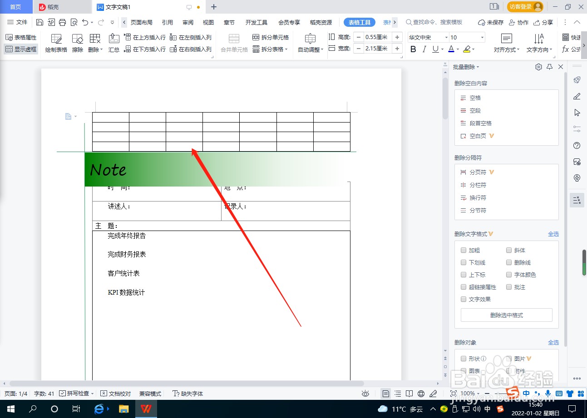This screenshot has height=418, width=587.
Task: Click the 拆分单元格 split cells icon
Action: (270, 38)
